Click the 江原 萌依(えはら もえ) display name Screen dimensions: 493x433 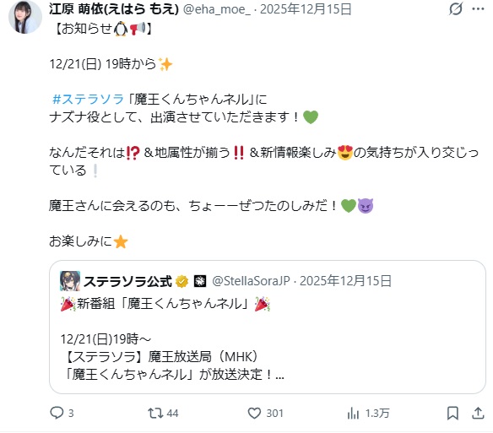point(114,9)
